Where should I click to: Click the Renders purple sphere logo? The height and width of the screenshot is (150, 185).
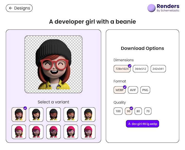[x=151, y=8]
